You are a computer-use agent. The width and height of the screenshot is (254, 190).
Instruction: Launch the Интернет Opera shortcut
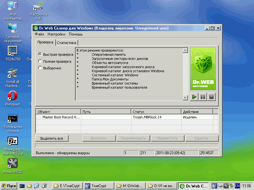[x=13, y=98]
